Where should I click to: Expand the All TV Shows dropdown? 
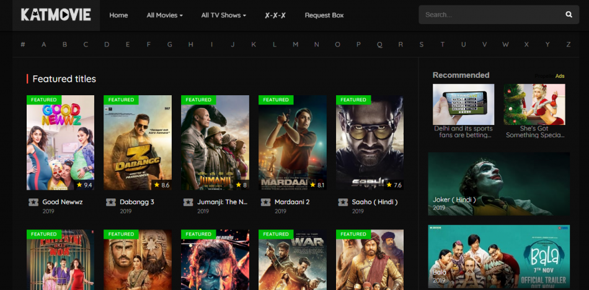point(223,15)
